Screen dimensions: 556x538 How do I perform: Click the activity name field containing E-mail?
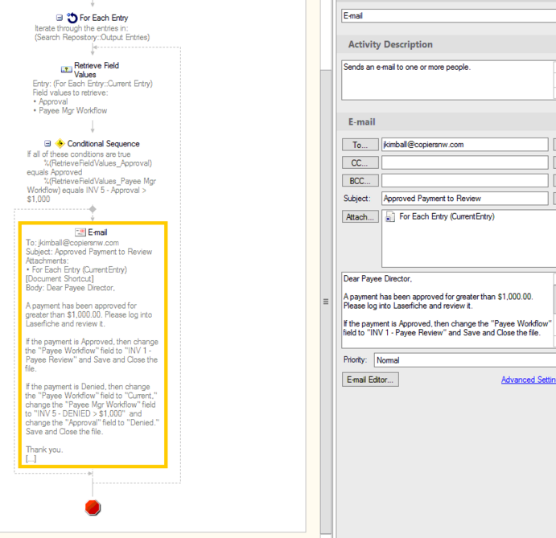447,15
